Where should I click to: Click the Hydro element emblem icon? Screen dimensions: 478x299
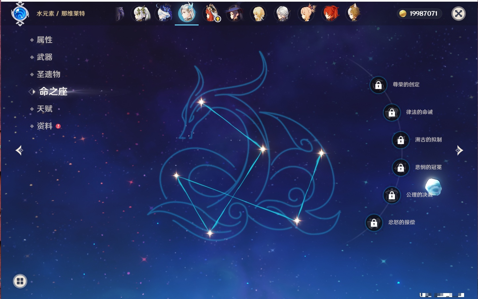[x=20, y=14]
